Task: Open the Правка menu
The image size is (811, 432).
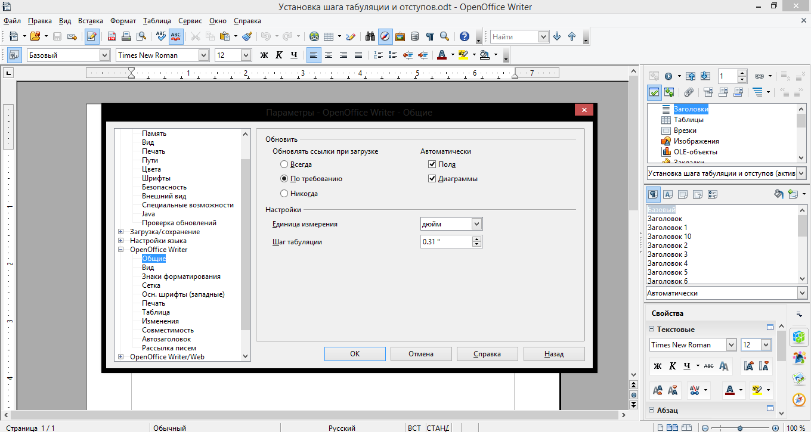Action: 39,20
